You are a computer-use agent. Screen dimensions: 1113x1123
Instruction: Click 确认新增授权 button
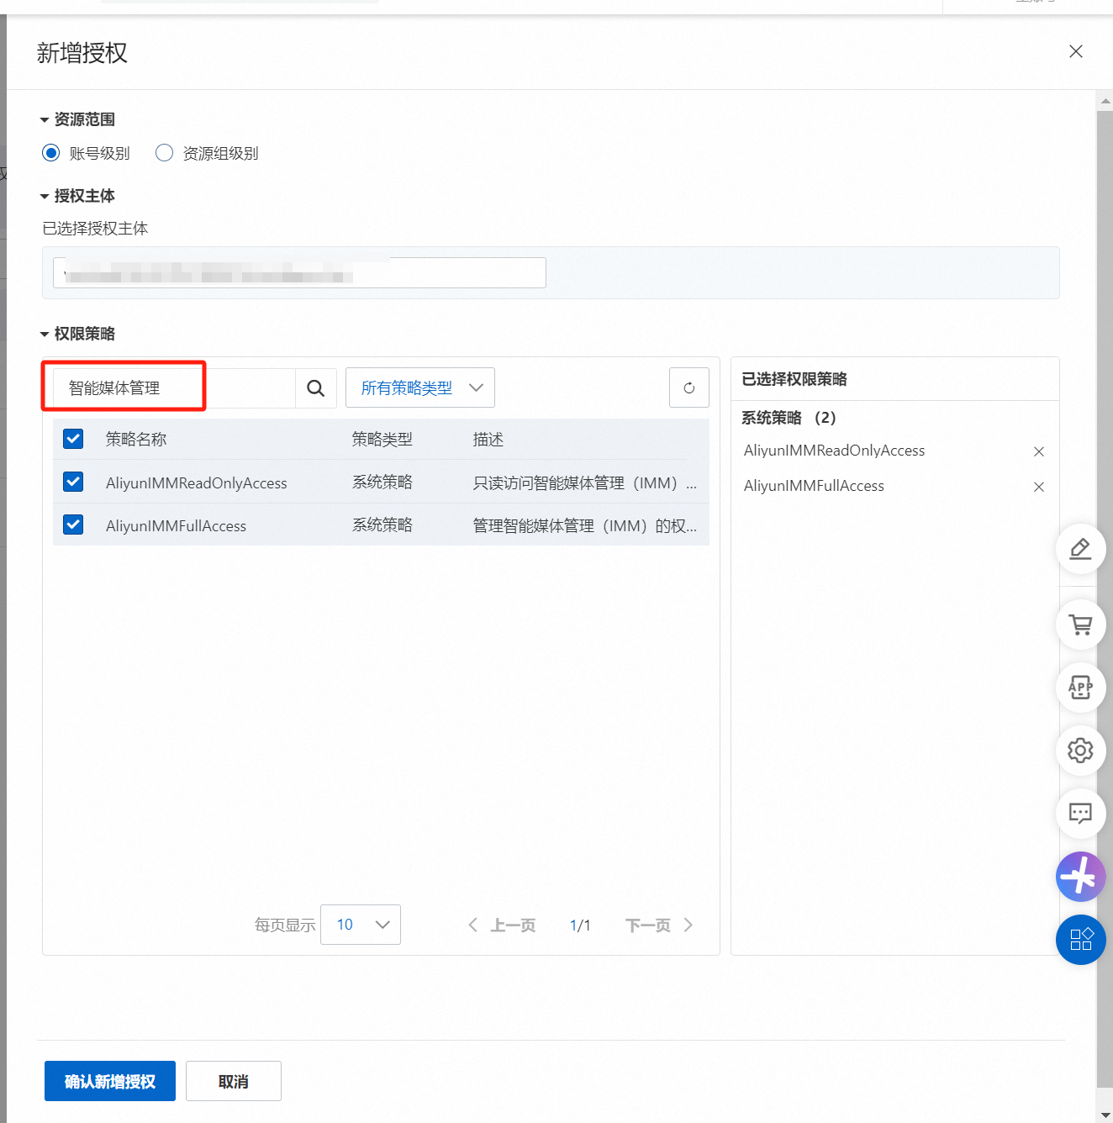110,1081
